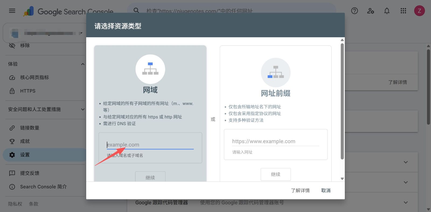
Task: Click the Google Search Console logo
Action: pos(68,11)
